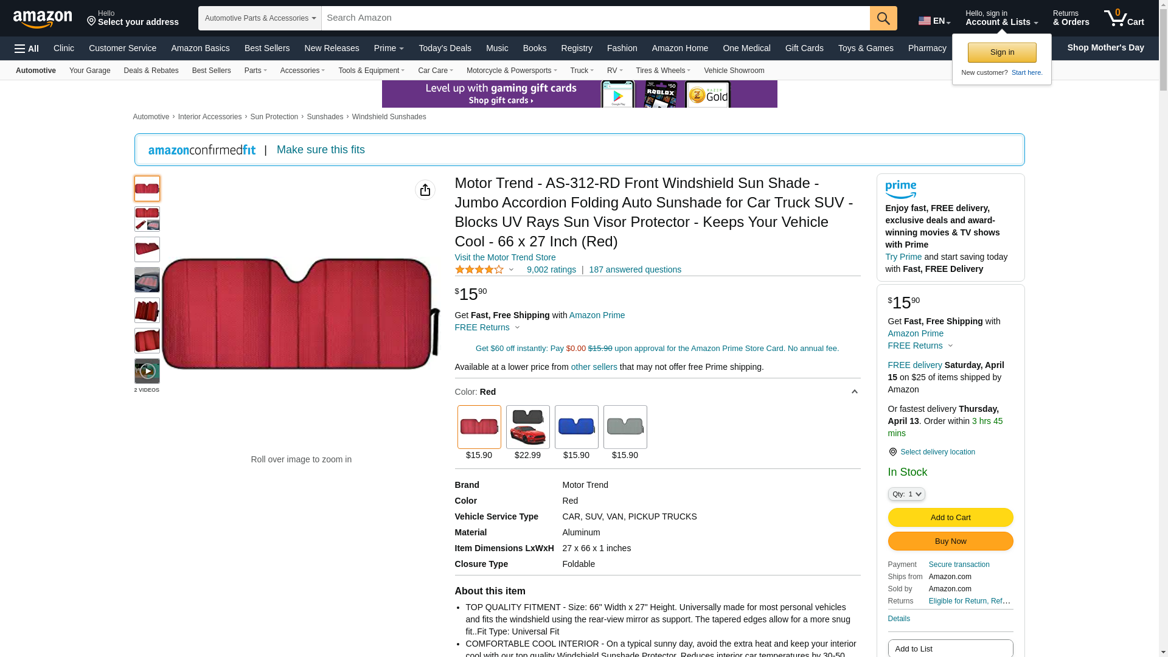Open the Car Care menu

tap(435, 71)
